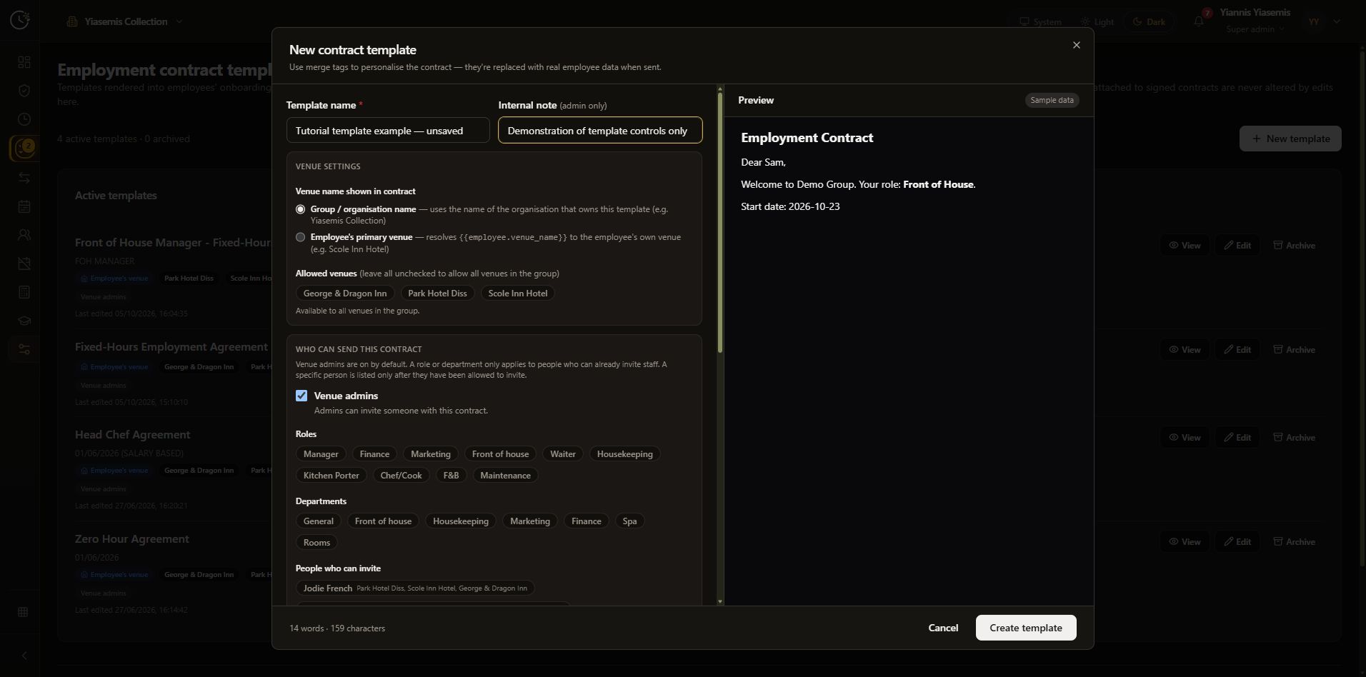Open the highlighted sidebar icon with badge 2

24,149
